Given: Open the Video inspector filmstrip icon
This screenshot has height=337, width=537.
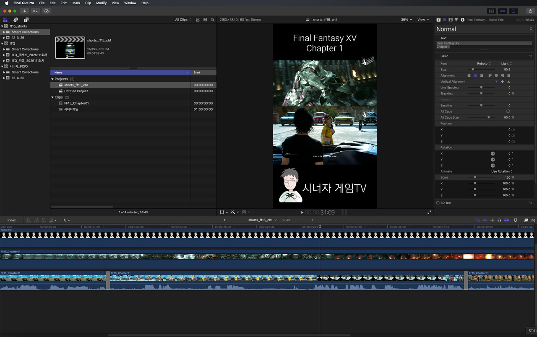Looking at the screenshot, I should [451, 20].
